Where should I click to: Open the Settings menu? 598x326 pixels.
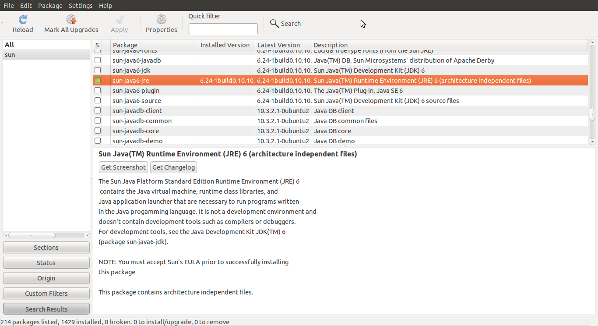(81, 6)
